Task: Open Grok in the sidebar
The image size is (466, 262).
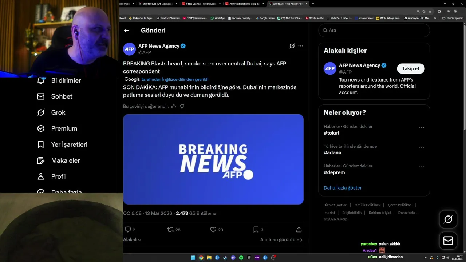Action: pos(51,112)
